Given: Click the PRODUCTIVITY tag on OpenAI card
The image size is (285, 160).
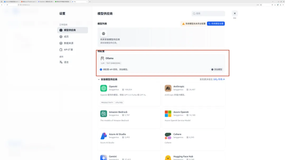Looking at the screenshot, I should tap(107, 103).
